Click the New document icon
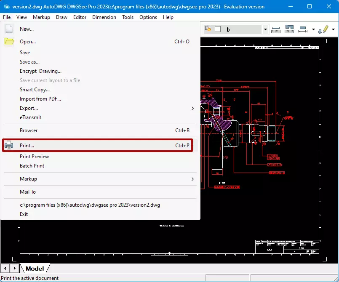This screenshot has width=339, height=282. (9, 29)
